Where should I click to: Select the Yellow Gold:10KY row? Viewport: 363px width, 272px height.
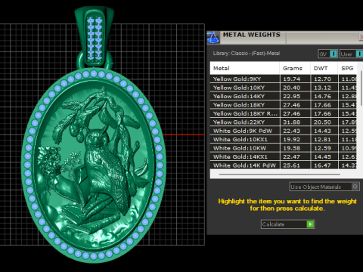[x=284, y=88]
